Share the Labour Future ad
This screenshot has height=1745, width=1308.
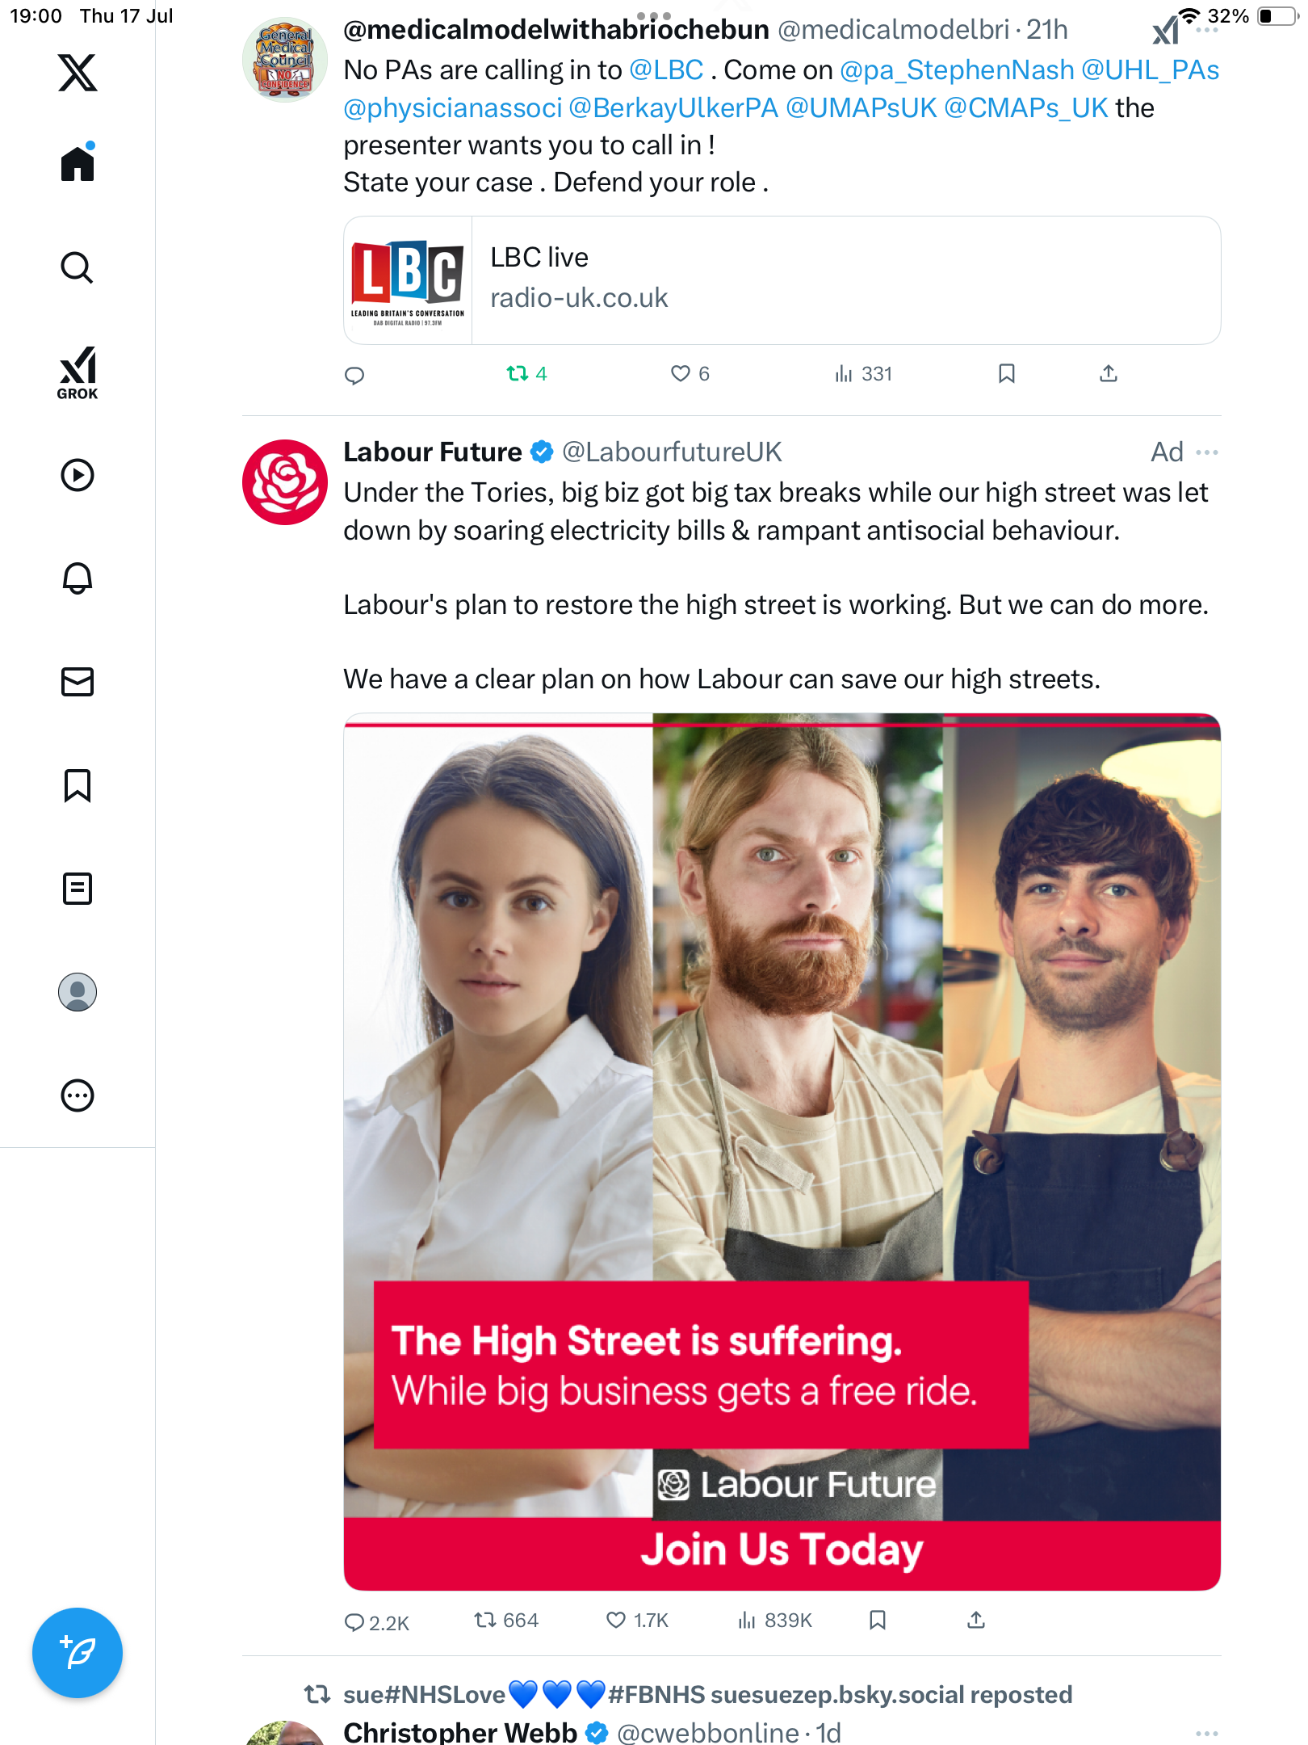(976, 1620)
